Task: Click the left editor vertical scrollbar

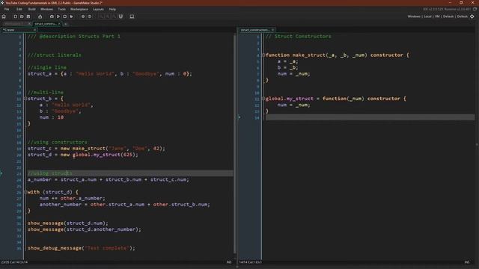Action: coord(235,143)
